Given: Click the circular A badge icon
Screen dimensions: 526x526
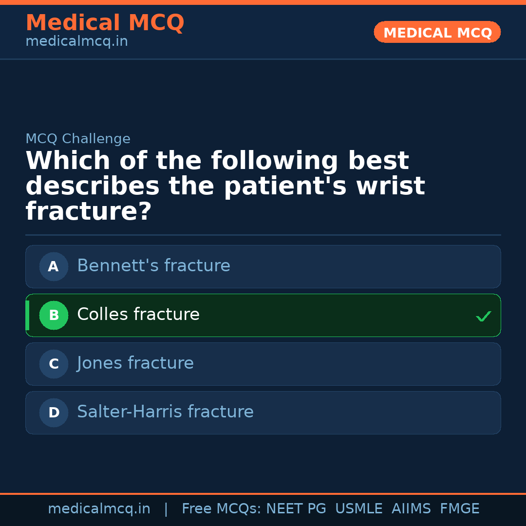Looking at the screenshot, I should [x=54, y=266].
